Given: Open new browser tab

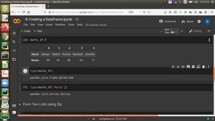Looking at the screenshot, I should pos(48,6).
